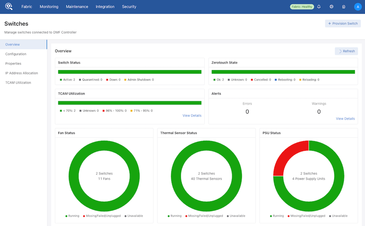Open the Fabric menu
This screenshot has height=226, width=365.
coord(27,7)
